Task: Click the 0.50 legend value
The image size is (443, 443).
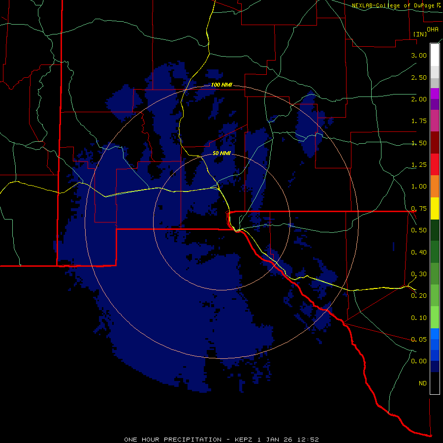Action: tap(419, 230)
